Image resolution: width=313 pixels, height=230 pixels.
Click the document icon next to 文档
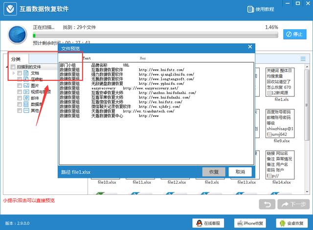pyautogui.click(x=26, y=73)
